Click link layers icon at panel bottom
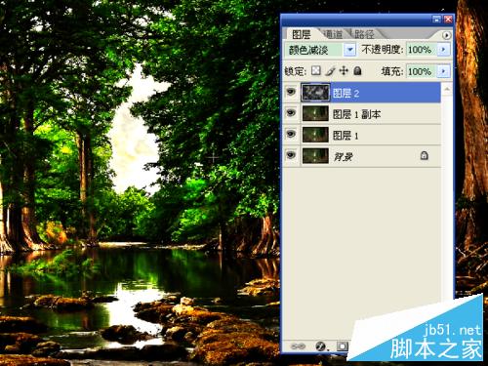Screen dimensions: 488x366 (x=298, y=346)
